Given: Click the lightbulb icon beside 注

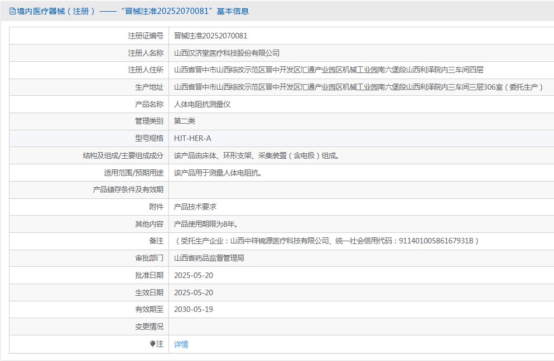Looking at the screenshot, I should 152,344.
